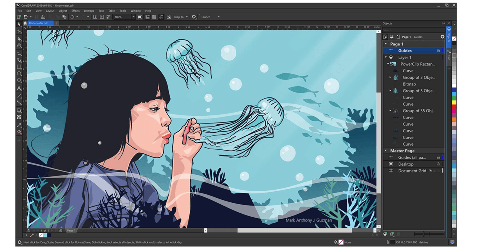The image size is (480, 250).
Task: Toggle Show Grid in toolbar
Action: 154,17
